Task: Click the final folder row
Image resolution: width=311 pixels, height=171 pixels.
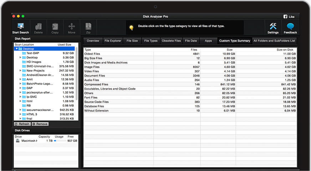Action: click(45, 119)
